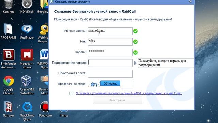Image resolution: width=218 pixels, height=123 pixels.
Task: Open the HD VDeck desktop icon
Action: (27, 6)
